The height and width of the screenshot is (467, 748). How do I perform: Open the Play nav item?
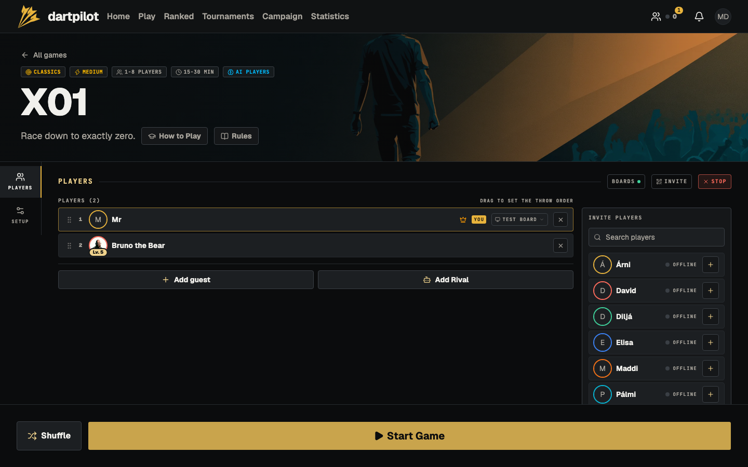(x=147, y=17)
